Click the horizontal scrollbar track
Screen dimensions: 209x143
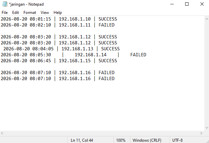tap(102, 133)
